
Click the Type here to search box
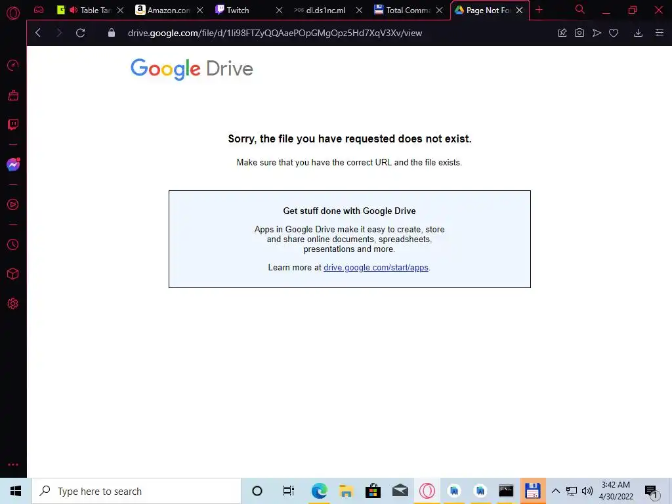coord(136,491)
